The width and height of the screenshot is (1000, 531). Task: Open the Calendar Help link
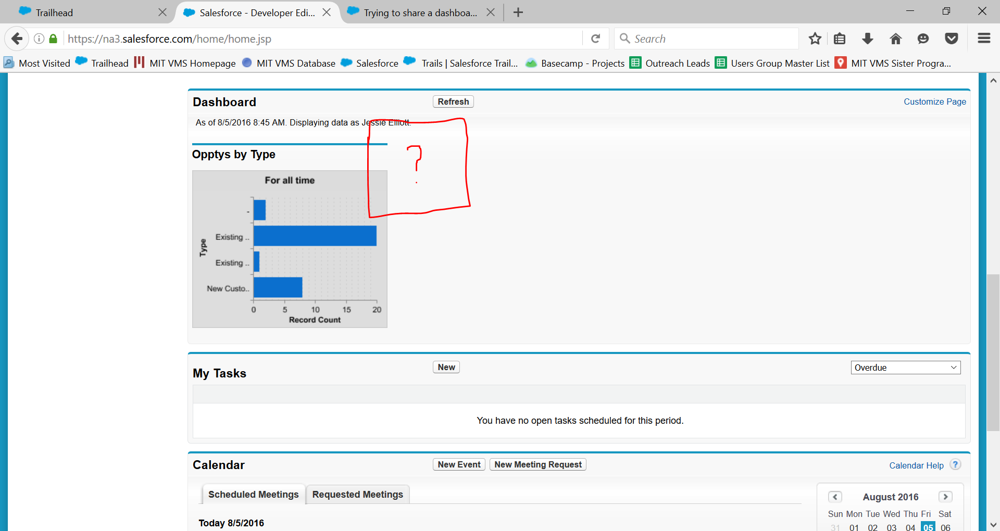click(916, 465)
